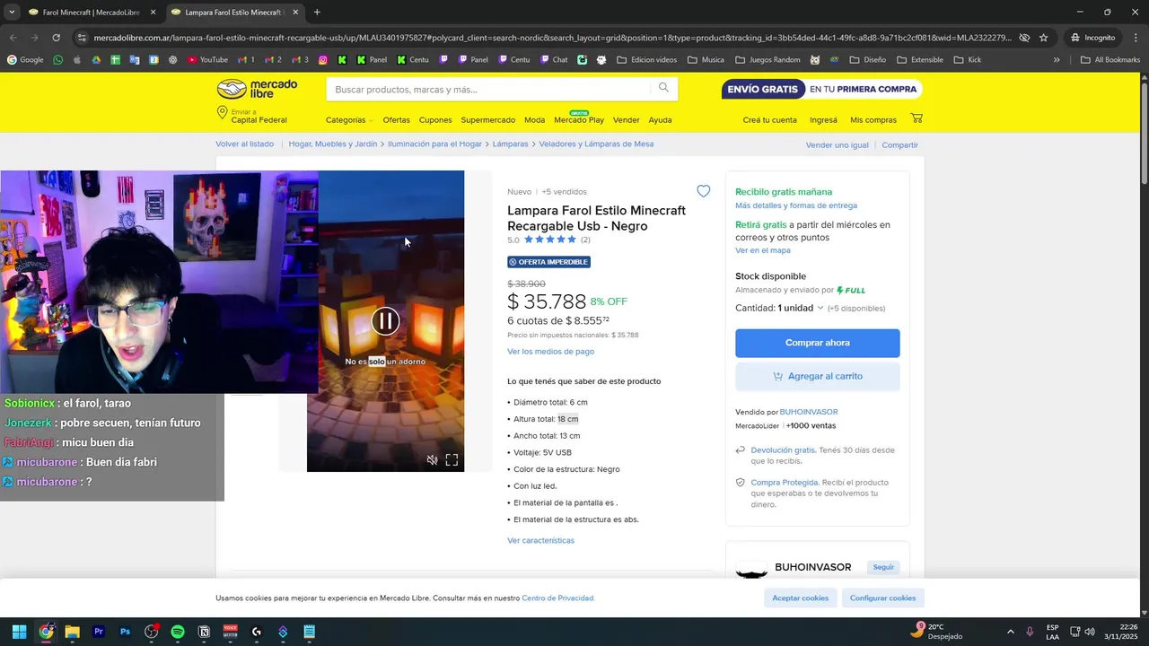Open a new browser tab

pyautogui.click(x=317, y=13)
